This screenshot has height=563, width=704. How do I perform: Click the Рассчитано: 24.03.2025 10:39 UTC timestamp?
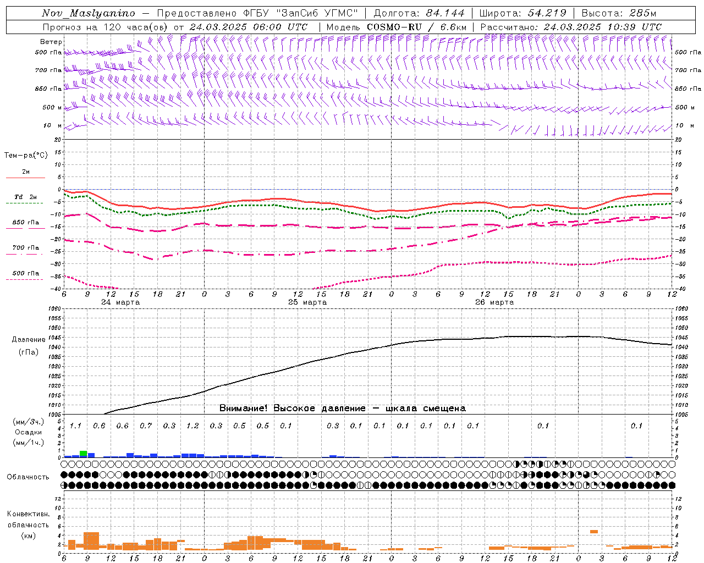coord(571,27)
